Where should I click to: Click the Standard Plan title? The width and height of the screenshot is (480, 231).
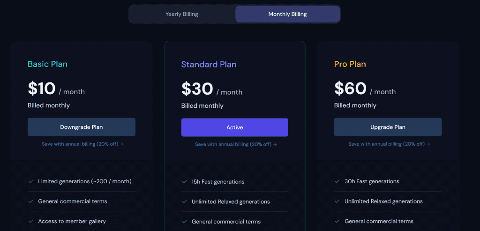[x=209, y=64]
